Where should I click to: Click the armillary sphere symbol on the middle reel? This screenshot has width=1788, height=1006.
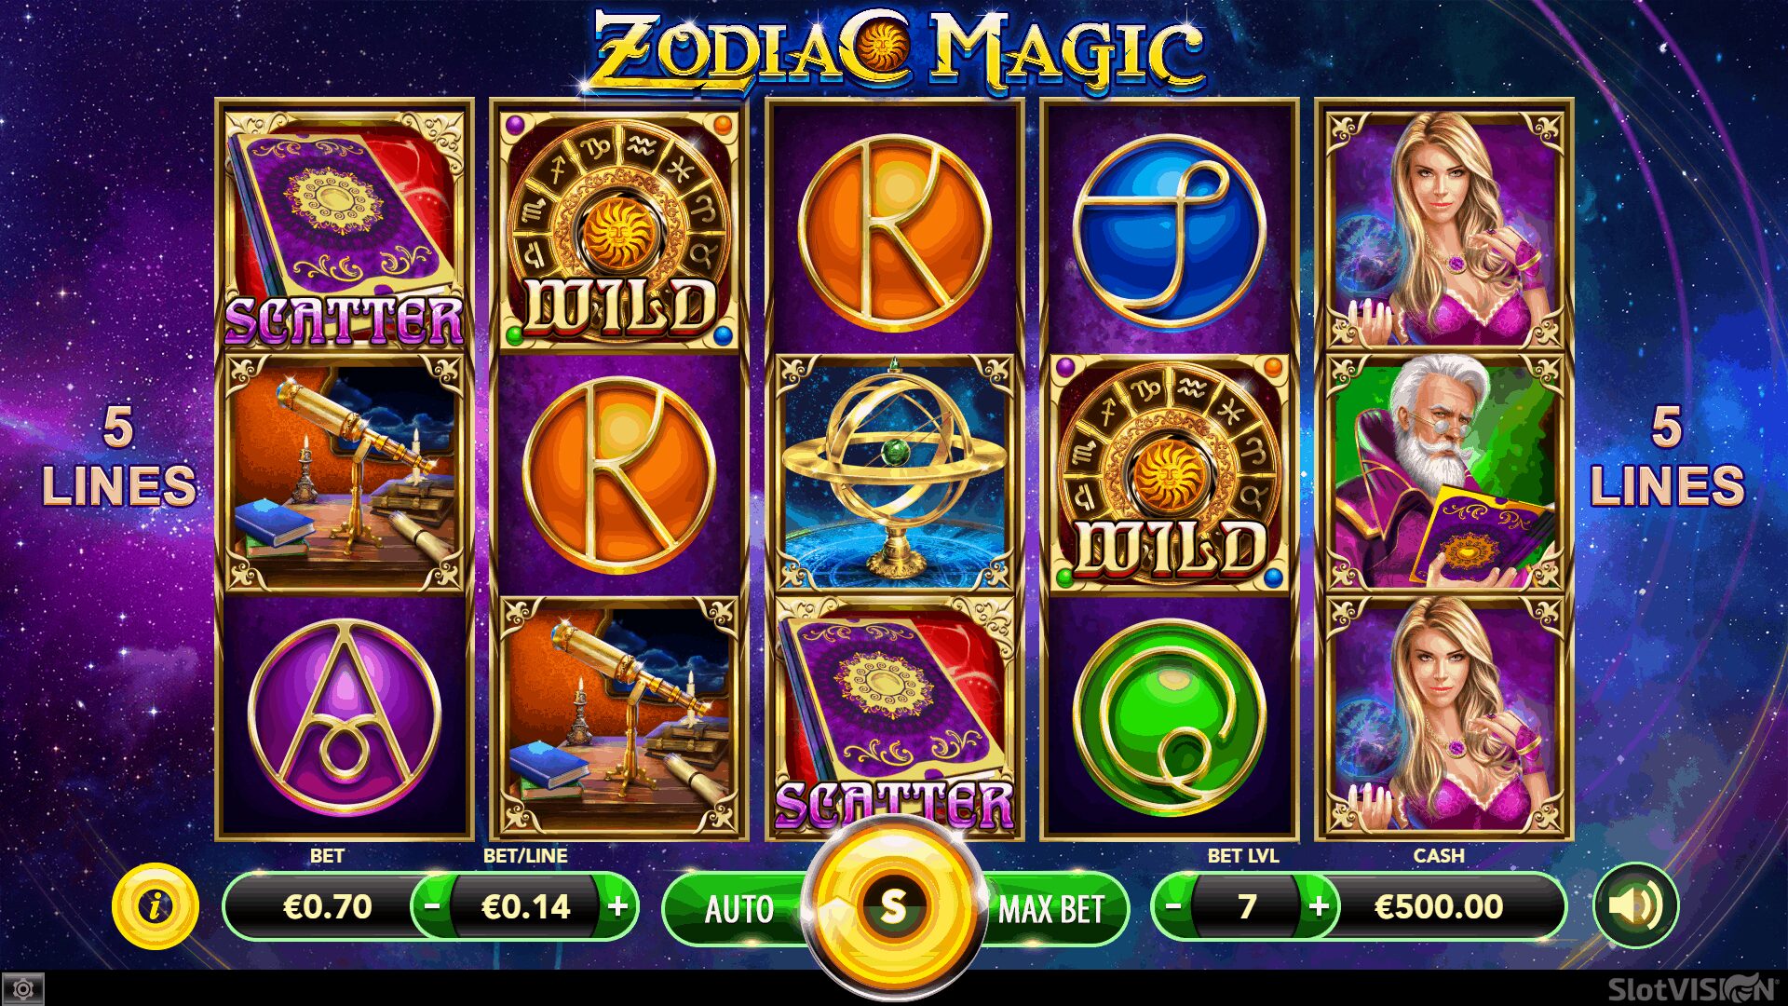pyautogui.click(x=894, y=472)
